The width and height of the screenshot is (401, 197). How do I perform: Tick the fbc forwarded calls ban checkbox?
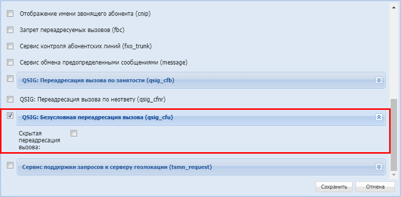[x=10, y=30]
